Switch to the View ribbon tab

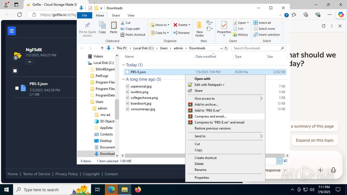point(131,15)
